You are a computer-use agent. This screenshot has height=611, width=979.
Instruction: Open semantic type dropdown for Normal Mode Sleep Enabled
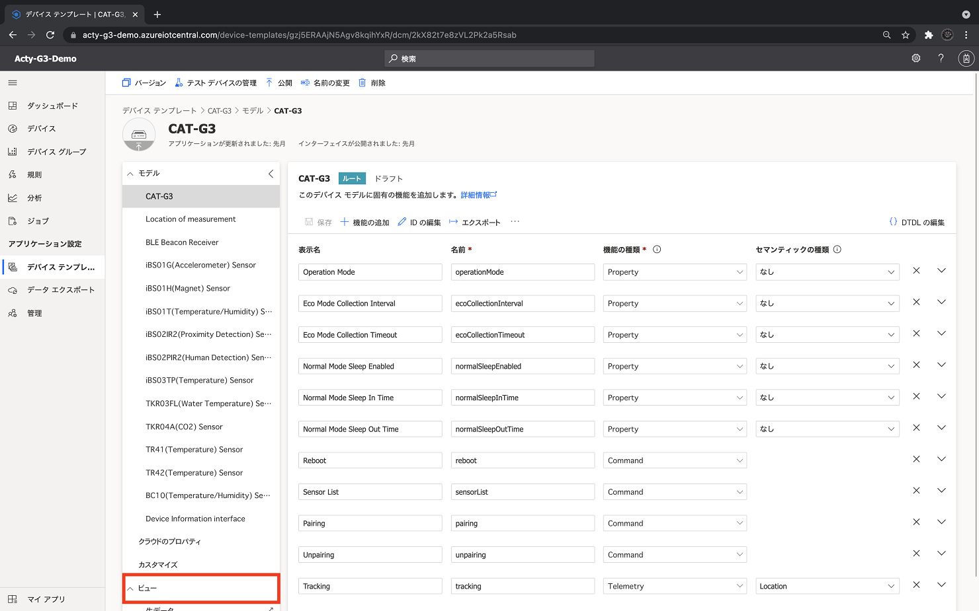tap(828, 366)
